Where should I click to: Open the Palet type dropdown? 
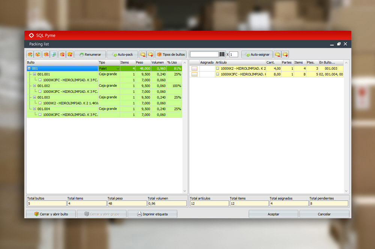click(x=118, y=69)
